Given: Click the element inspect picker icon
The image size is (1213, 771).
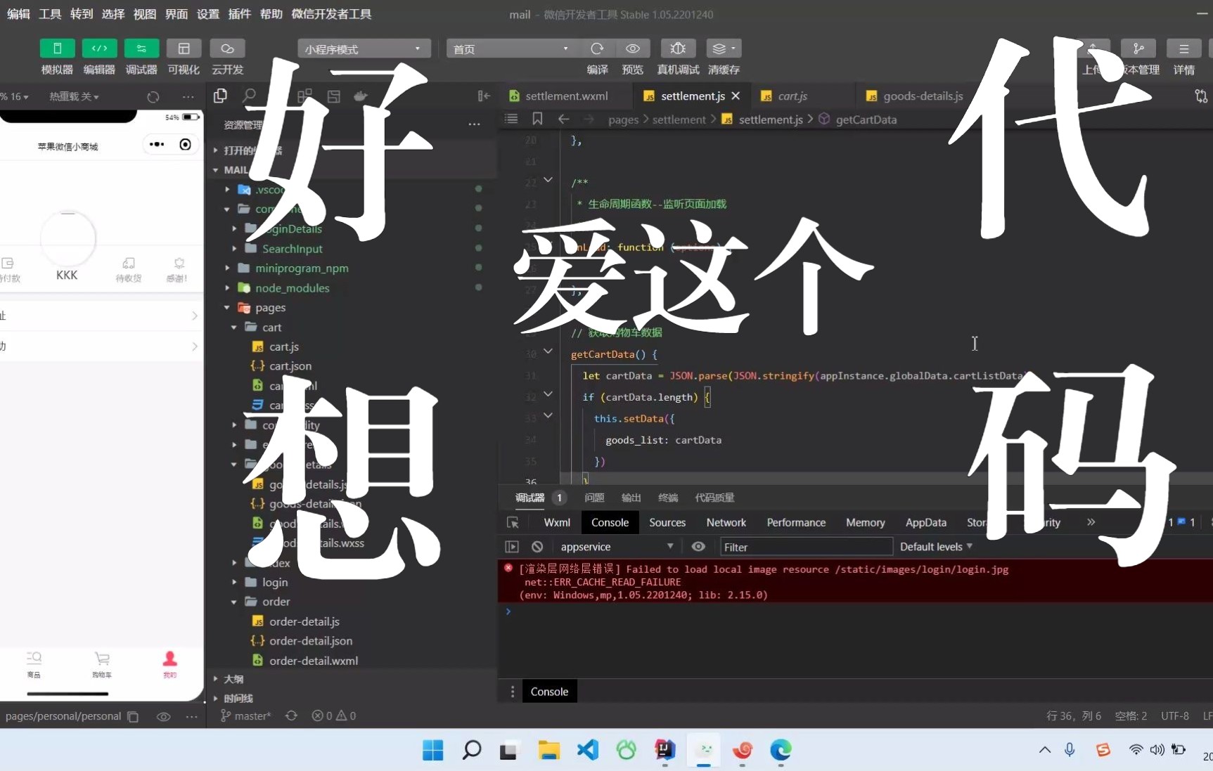Looking at the screenshot, I should [x=513, y=522].
